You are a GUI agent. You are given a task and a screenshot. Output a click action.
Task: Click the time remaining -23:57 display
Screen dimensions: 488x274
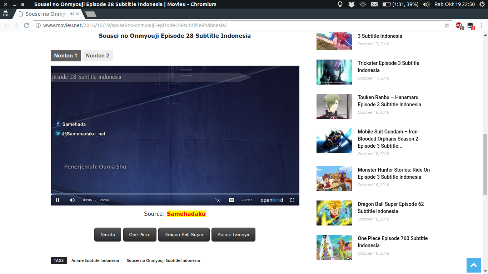[247, 200]
